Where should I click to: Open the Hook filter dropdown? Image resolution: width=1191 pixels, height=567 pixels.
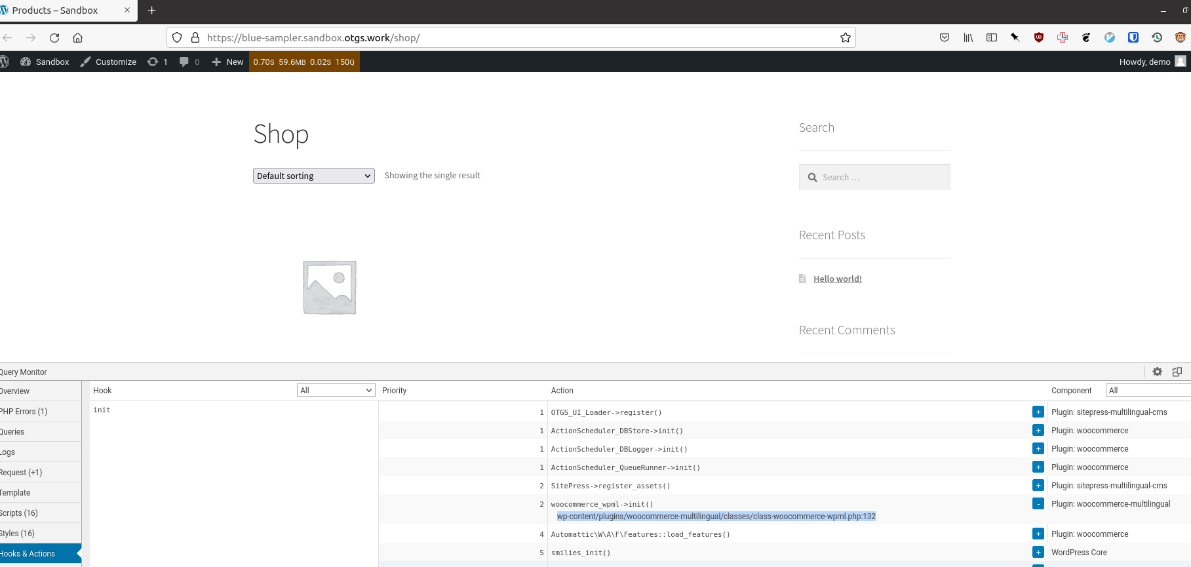[336, 390]
